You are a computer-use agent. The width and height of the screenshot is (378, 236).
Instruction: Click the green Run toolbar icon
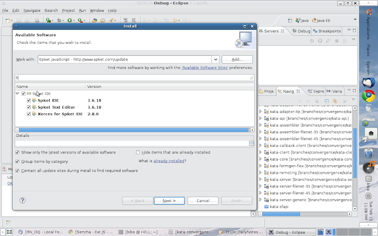coord(69,20)
